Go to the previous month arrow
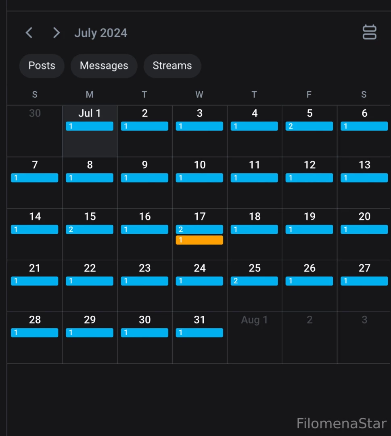Screen dimensions: 391x436 [x=29, y=33]
